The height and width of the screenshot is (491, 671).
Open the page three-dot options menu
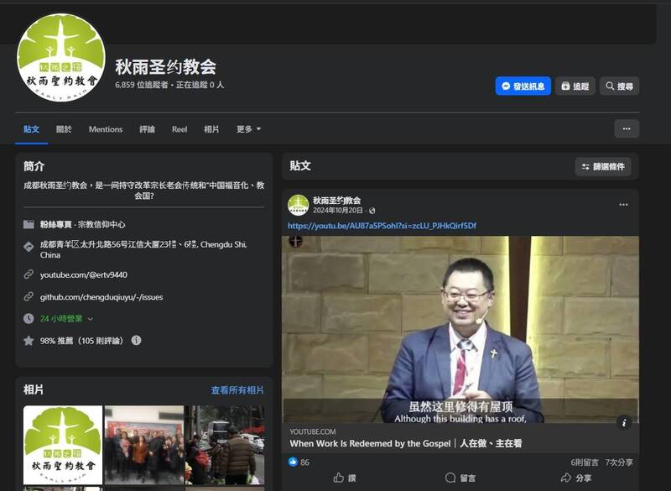(x=627, y=128)
